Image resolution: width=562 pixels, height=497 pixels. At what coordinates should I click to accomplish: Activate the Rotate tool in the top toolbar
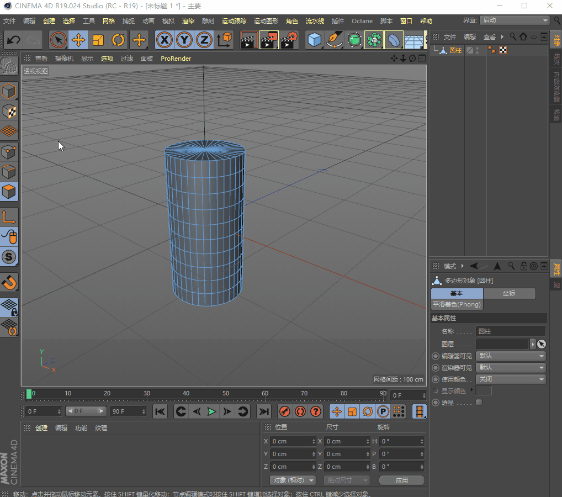(x=118, y=40)
